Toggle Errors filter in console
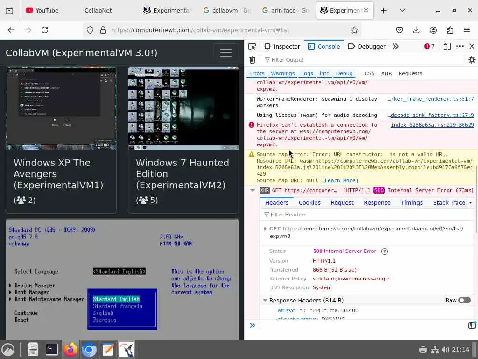Screen dimensions: 478x359 (x=257, y=73)
